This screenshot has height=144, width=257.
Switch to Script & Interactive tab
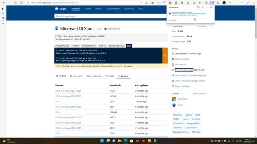tap(116, 46)
